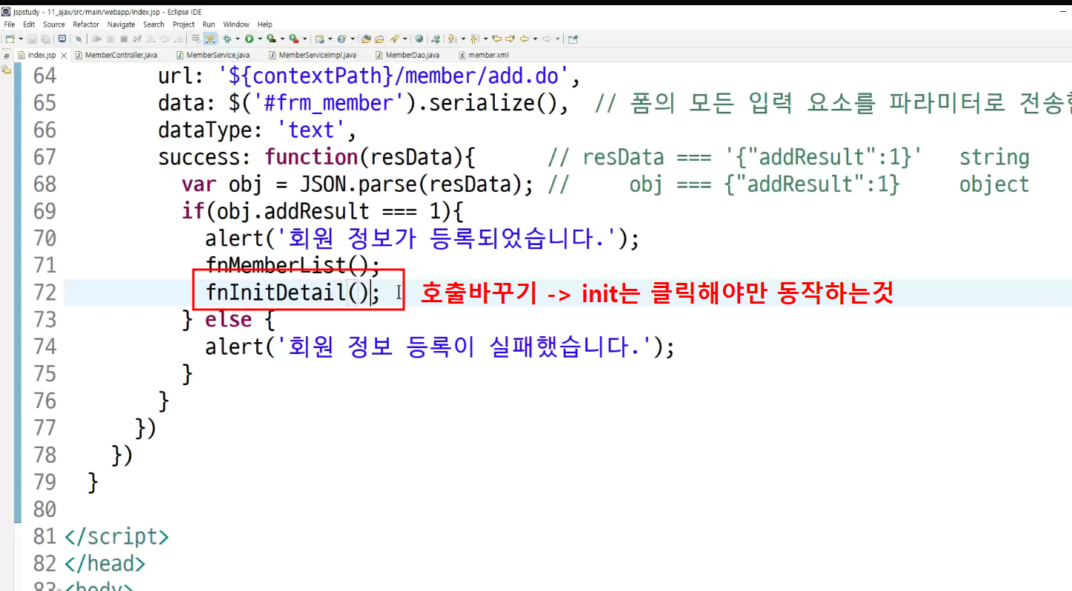Open the Search flashlight dropdown arrow

[x=405, y=39]
